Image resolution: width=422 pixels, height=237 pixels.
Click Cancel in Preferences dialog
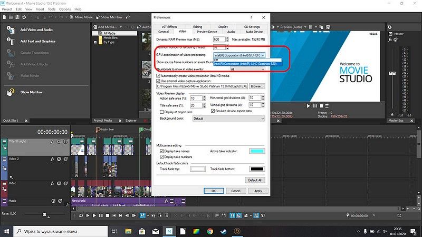click(236, 191)
